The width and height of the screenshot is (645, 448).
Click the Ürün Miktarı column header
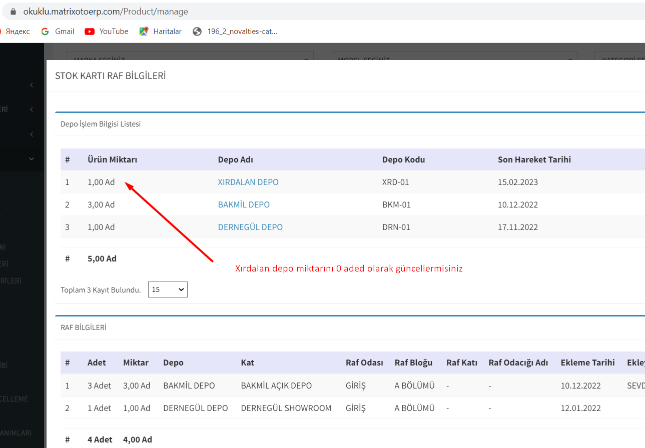click(x=112, y=159)
